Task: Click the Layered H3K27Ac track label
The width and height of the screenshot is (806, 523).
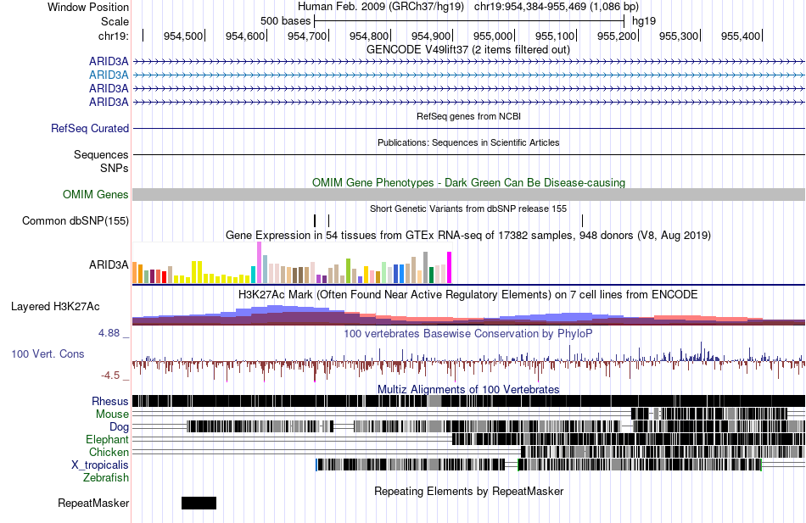Action: coord(55,307)
